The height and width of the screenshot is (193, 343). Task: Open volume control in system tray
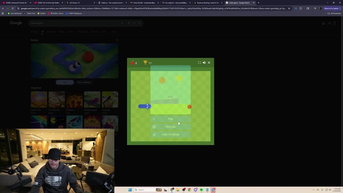330,190
